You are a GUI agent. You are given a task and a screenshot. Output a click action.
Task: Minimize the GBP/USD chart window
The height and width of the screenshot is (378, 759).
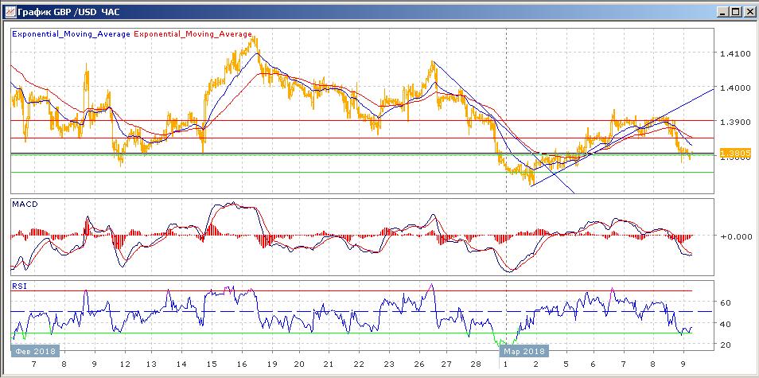(x=724, y=13)
